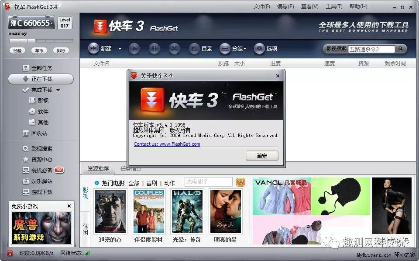419x261 pixels.
Task: Select the 动作 movie filter
Action: click(x=169, y=183)
